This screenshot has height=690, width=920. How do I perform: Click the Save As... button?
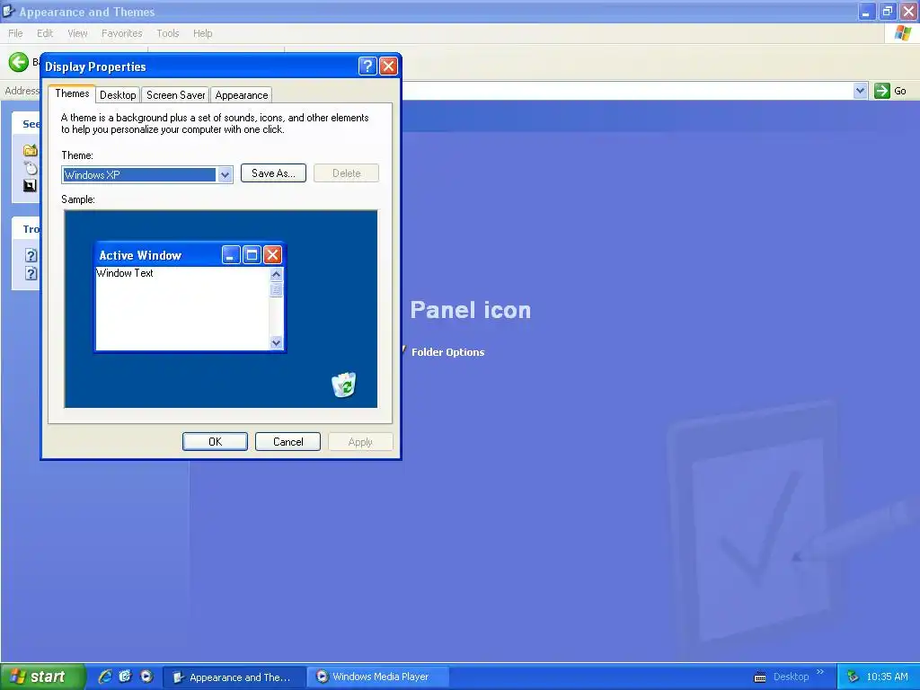[x=273, y=173]
